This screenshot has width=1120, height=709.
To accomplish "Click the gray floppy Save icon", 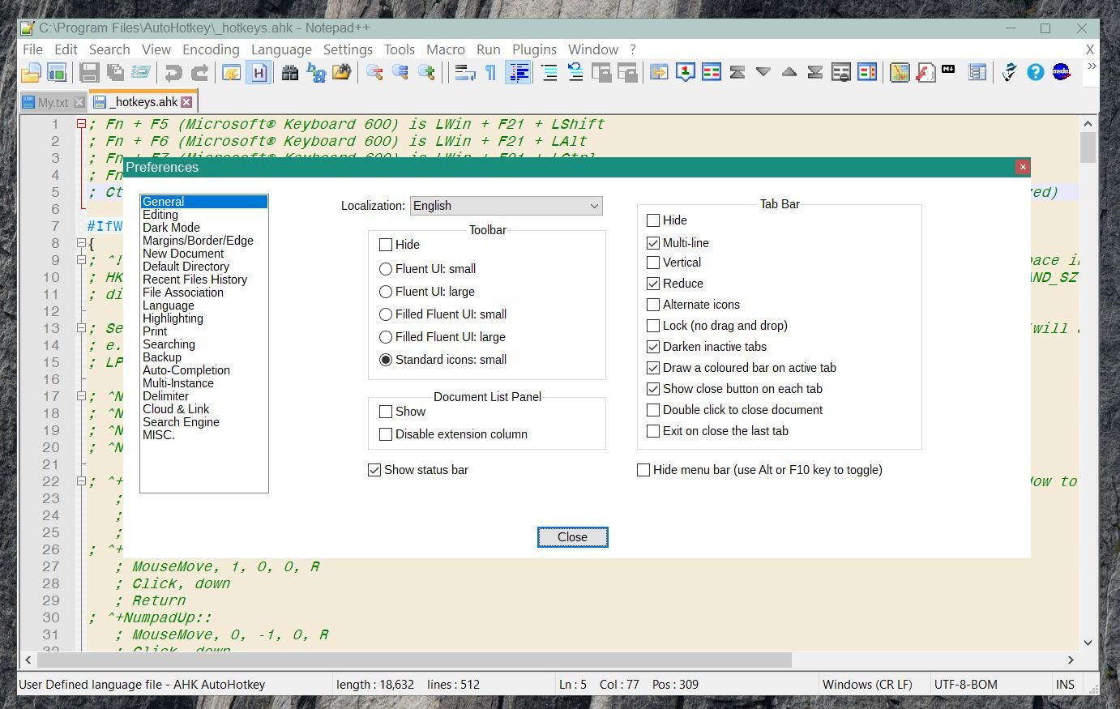I will (89, 73).
